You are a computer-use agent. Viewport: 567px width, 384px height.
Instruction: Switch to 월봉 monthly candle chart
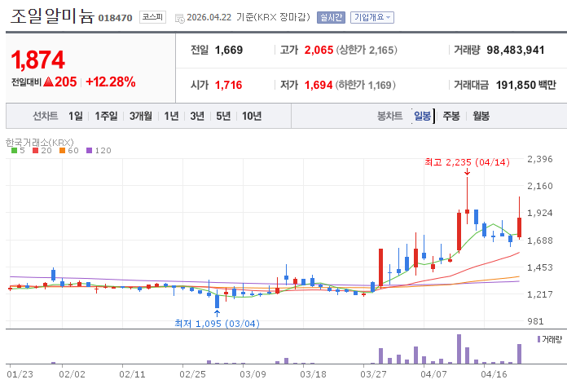click(x=481, y=116)
